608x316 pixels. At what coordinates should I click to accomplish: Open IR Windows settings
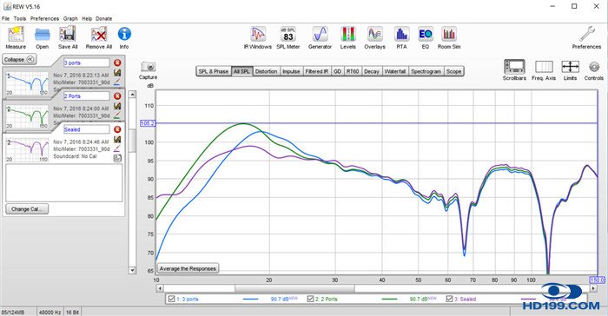coord(257,37)
